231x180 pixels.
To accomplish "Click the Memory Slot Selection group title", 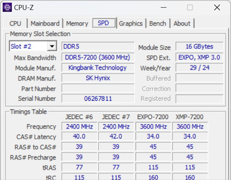I will (x=40, y=34).
